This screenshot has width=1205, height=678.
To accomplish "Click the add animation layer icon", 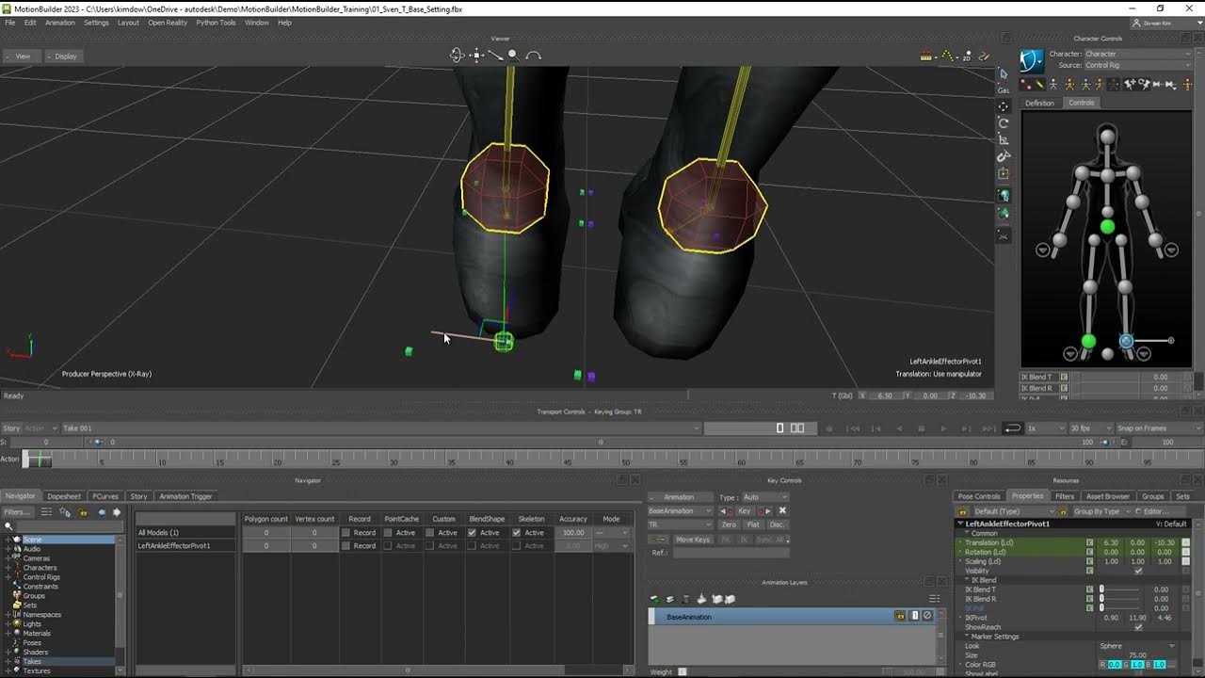I will (x=655, y=600).
